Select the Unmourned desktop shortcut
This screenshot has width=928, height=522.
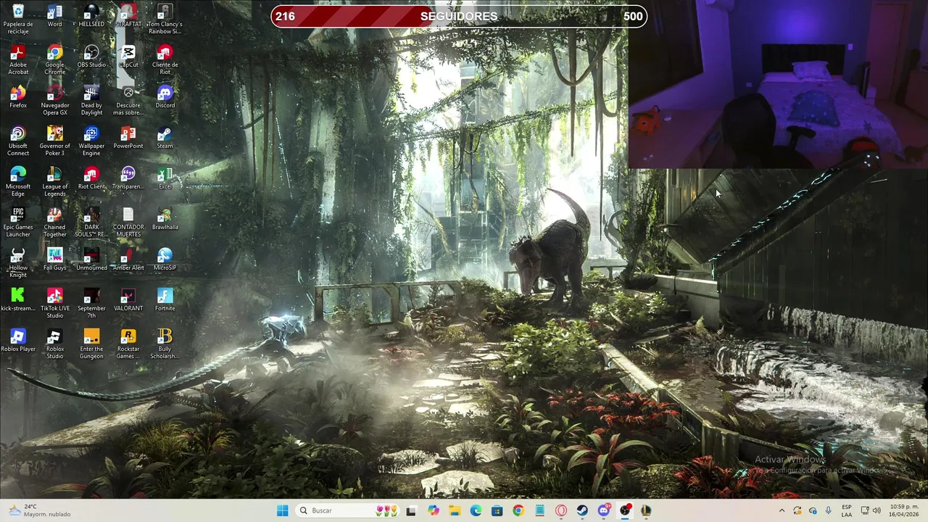(91, 260)
